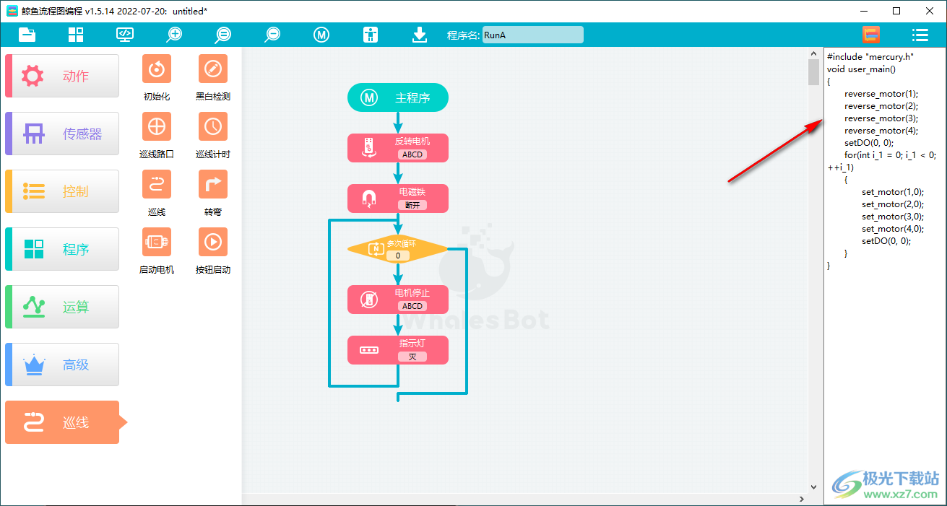Pick the 巡线路口 crosshair block
Image resolution: width=947 pixels, height=506 pixels.
157,126
